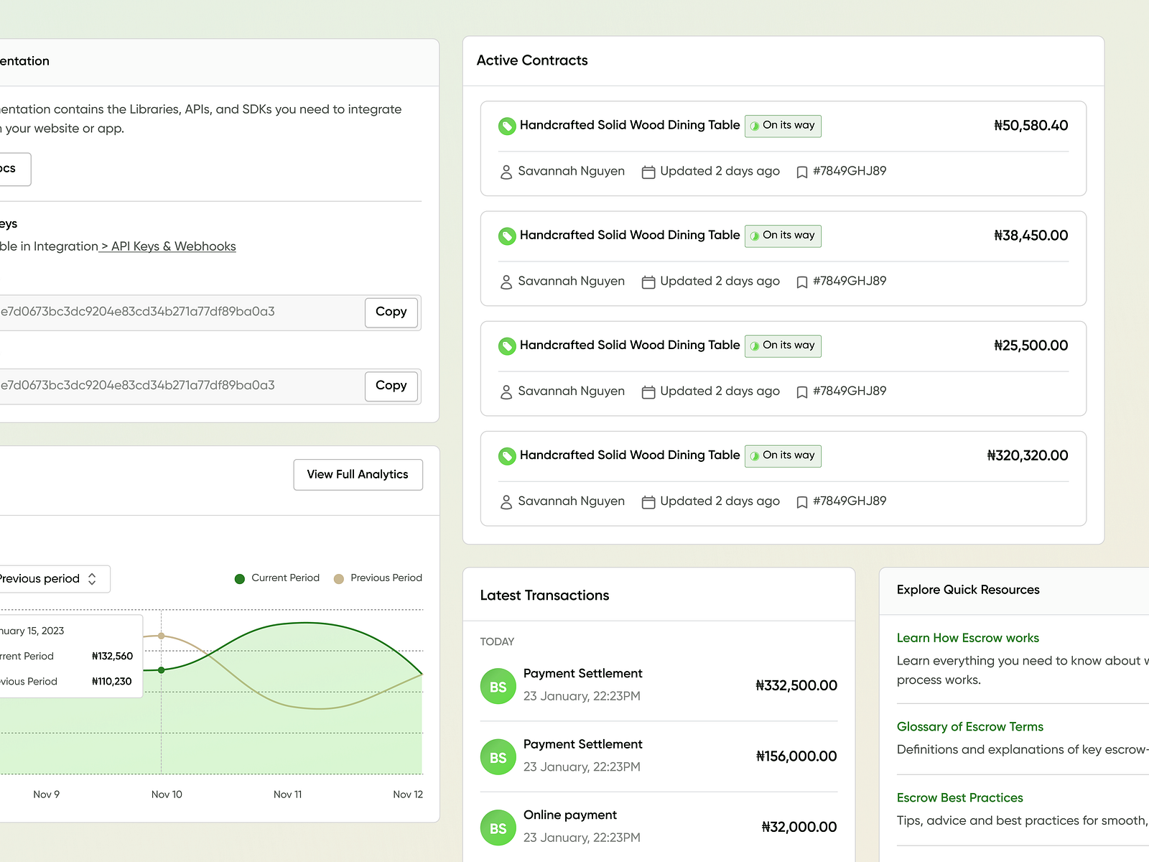Click ₦156,000.00 transaction amount
This screenshot has width=1149, height=862.
796,756
